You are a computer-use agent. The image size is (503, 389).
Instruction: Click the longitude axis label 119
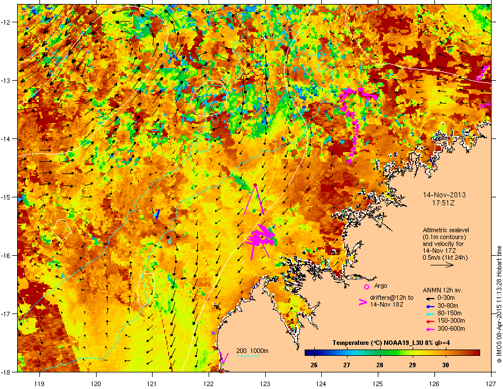tap(39, 383)
